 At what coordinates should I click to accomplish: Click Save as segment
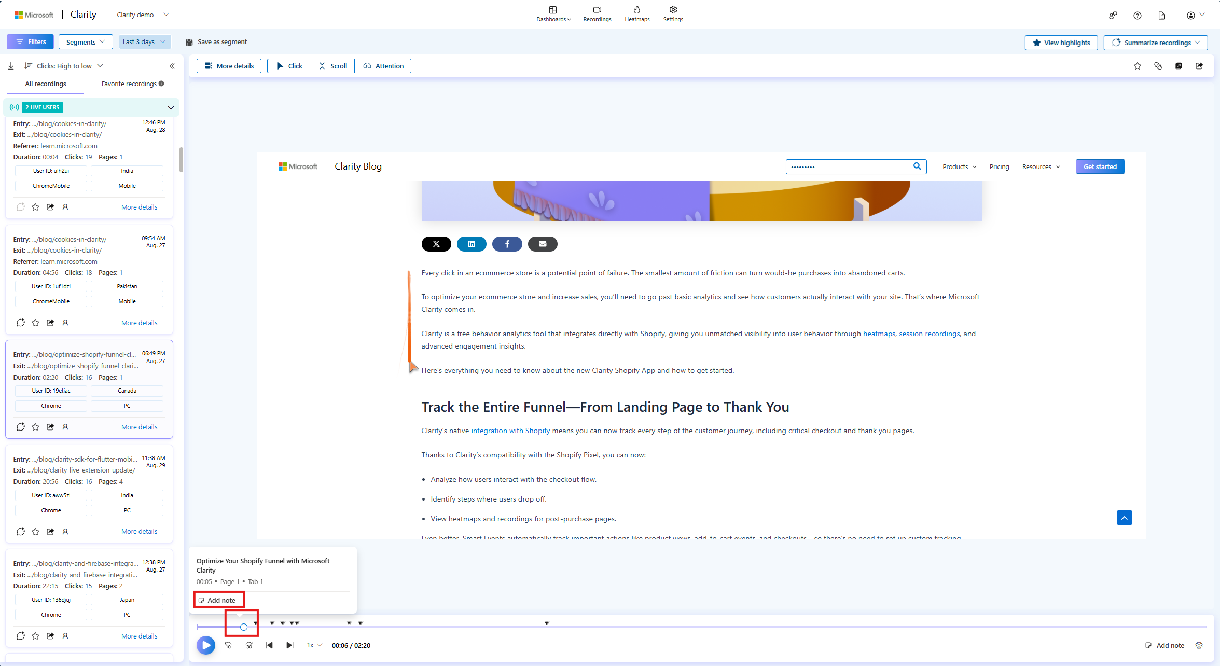[216, 42]
